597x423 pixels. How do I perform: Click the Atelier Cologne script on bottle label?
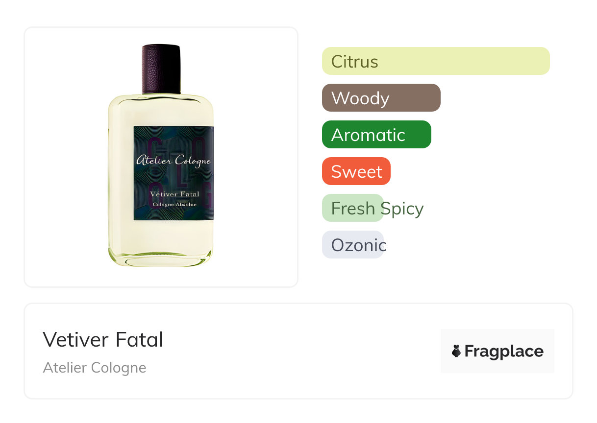tap(173, 161)
